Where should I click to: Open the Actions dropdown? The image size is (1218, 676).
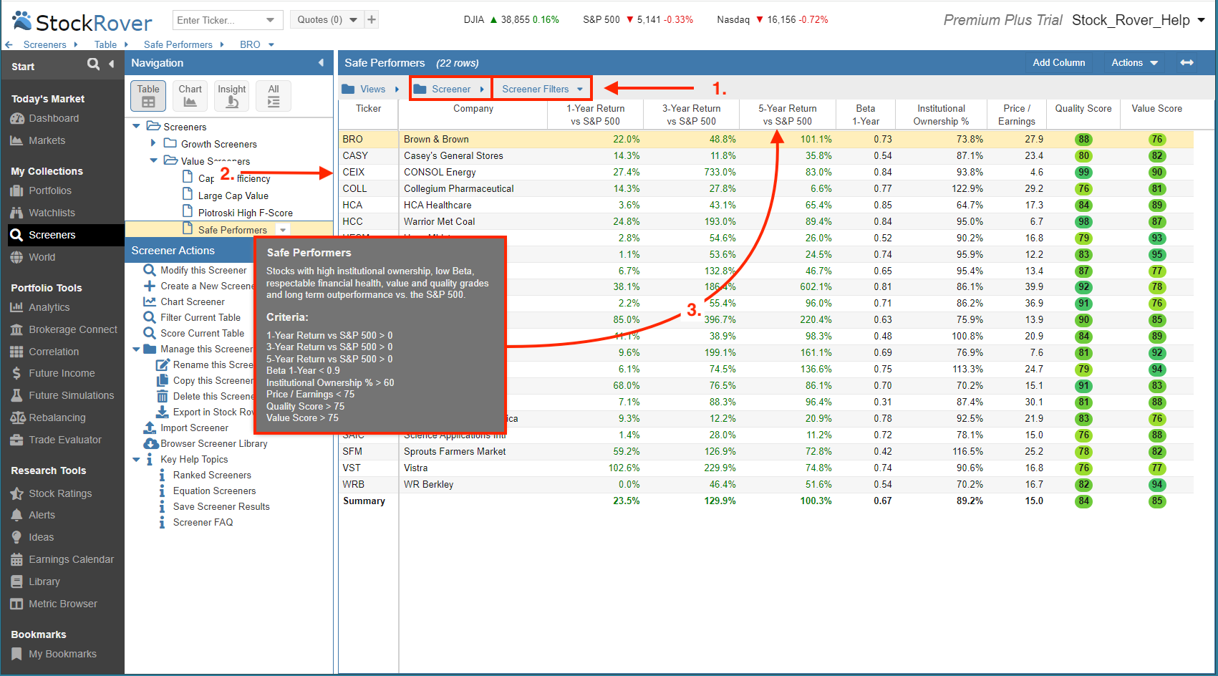click(x=1134, y=62)
